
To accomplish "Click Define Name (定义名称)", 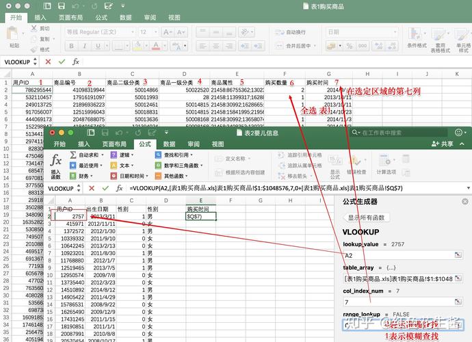I will point(233,159).
